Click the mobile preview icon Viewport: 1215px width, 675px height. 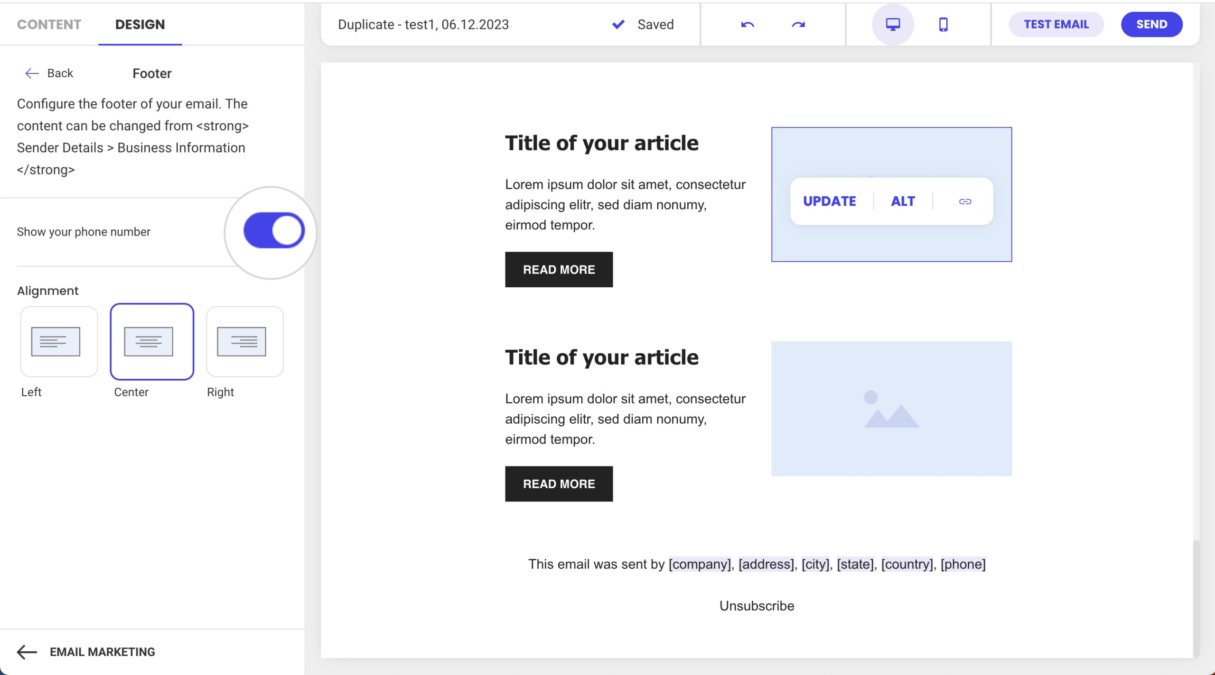[943, 23]
